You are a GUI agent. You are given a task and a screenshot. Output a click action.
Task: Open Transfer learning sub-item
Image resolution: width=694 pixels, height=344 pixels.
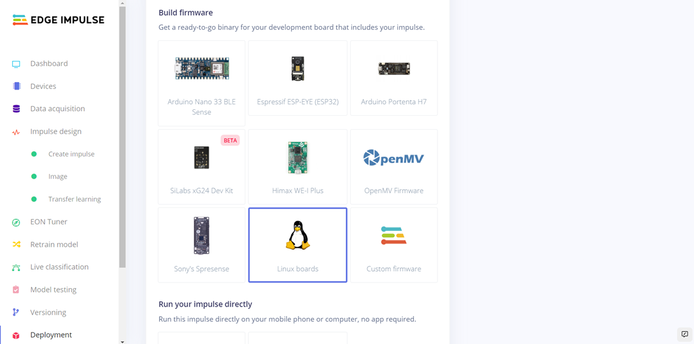(74, 199)
